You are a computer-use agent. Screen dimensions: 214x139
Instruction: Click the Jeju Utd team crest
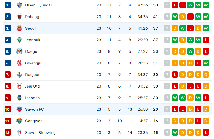pos(19,86)
